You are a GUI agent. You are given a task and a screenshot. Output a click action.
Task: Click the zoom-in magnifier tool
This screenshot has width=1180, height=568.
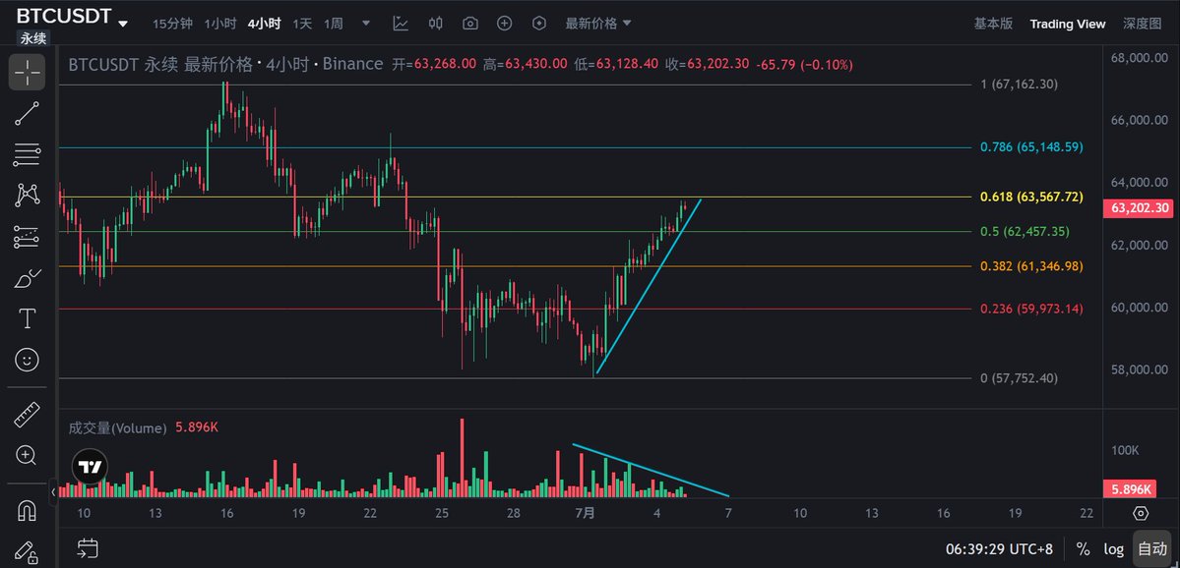tap(28, 455)
